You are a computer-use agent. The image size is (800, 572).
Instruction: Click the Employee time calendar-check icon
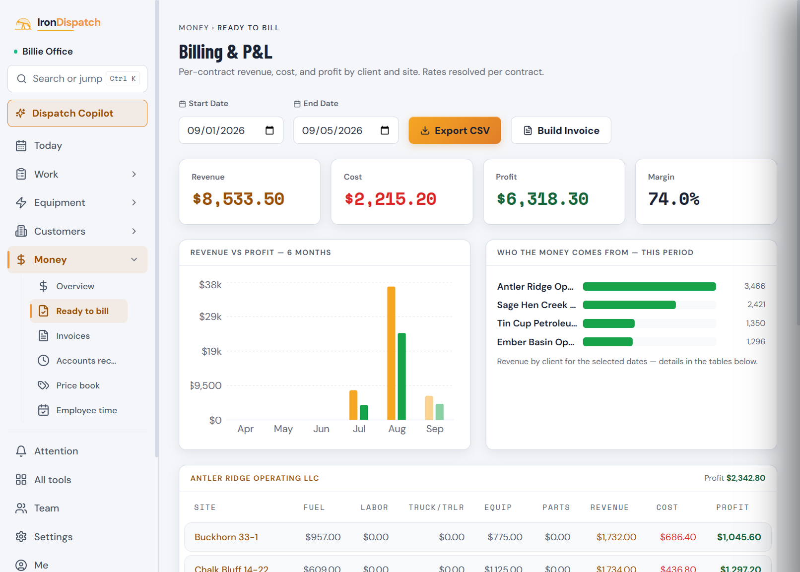(x=44, y=410)
